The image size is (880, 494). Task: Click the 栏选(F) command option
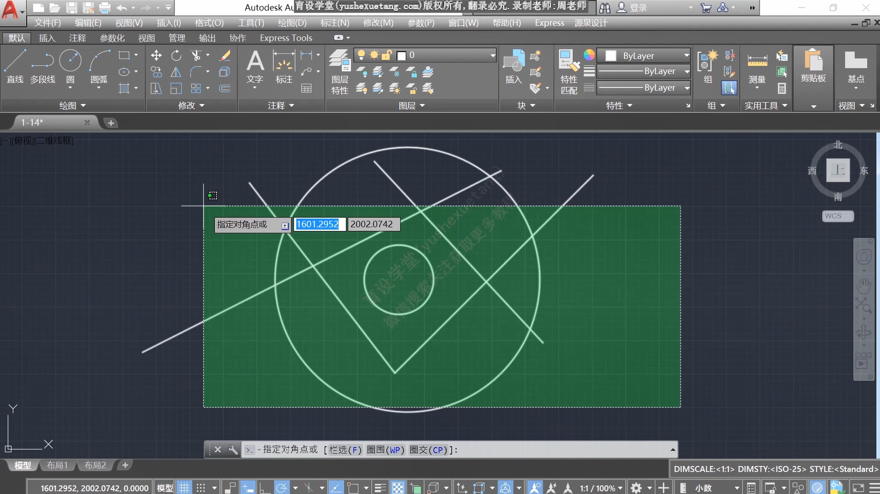click(345, 450)
